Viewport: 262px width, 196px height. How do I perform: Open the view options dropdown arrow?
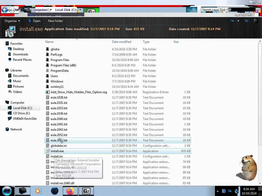(x=238, y=21)
